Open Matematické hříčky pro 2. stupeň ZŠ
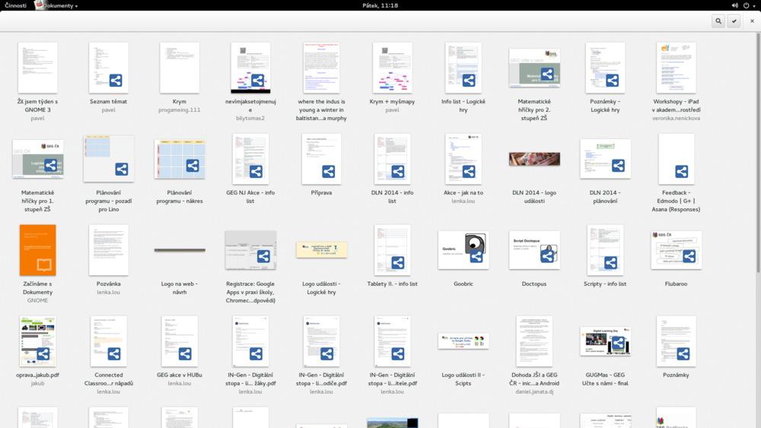The width and height of the screenshot is (761, 428). click(534, 68)
